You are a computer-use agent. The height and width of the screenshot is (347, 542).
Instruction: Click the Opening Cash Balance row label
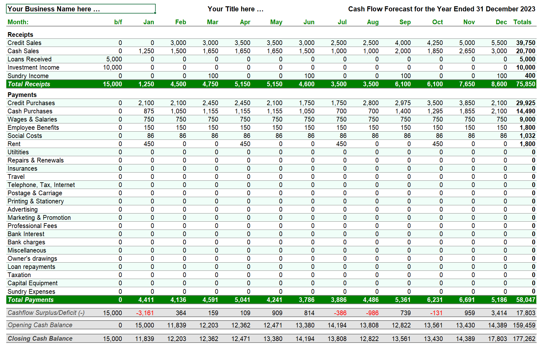(x=40, y=325)
